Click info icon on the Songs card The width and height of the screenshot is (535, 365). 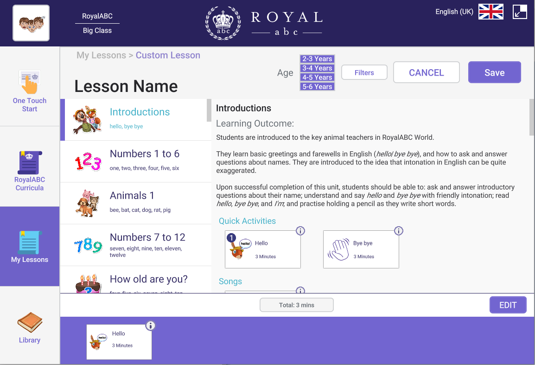pyautogui.click(x=300, y=290)
